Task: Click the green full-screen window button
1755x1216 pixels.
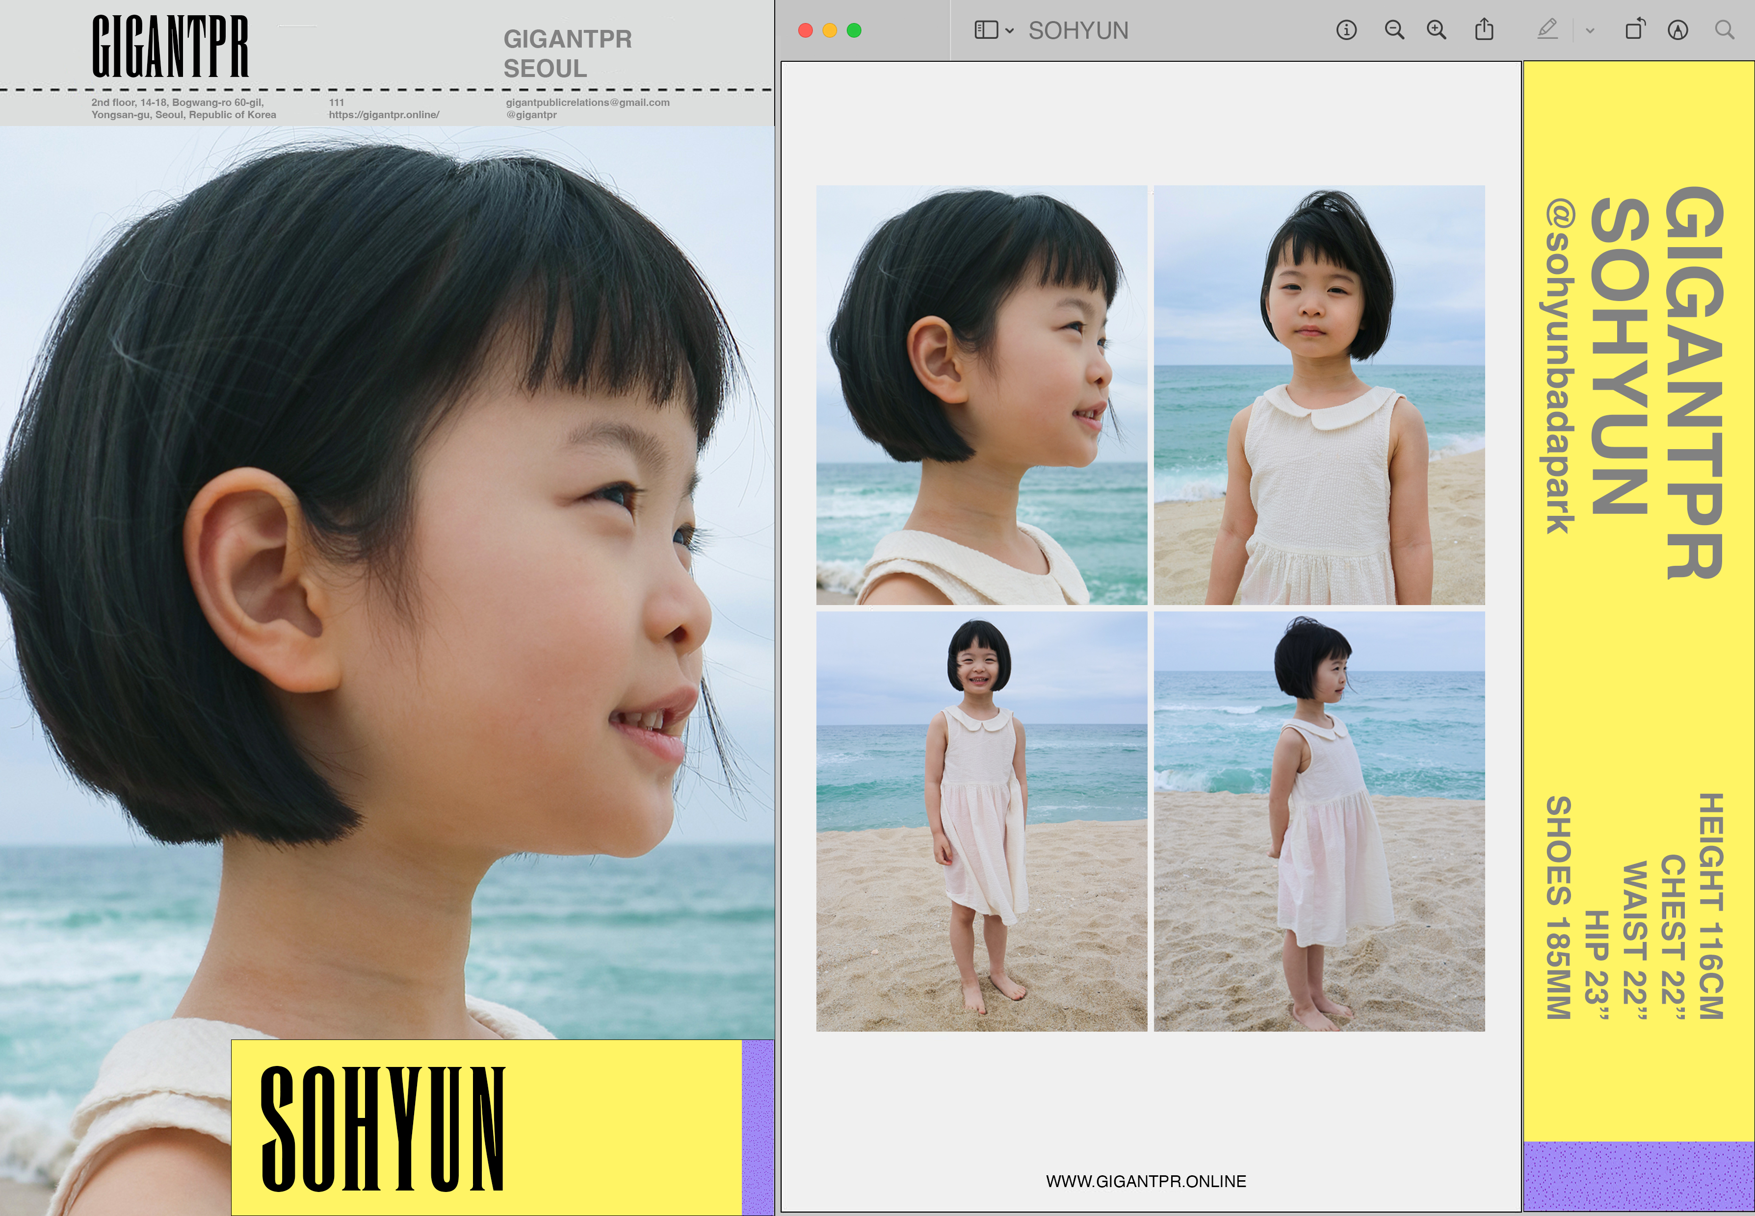Action: click(x=854, y=30)
